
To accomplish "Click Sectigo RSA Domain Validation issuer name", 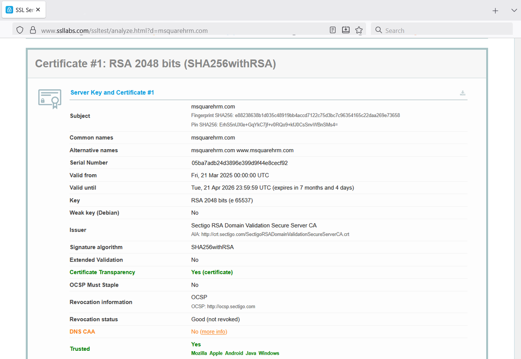I will pos(254,225).
